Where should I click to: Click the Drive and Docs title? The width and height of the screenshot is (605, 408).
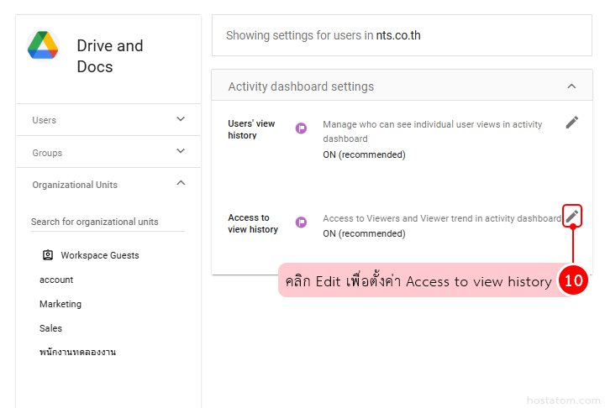110,56
